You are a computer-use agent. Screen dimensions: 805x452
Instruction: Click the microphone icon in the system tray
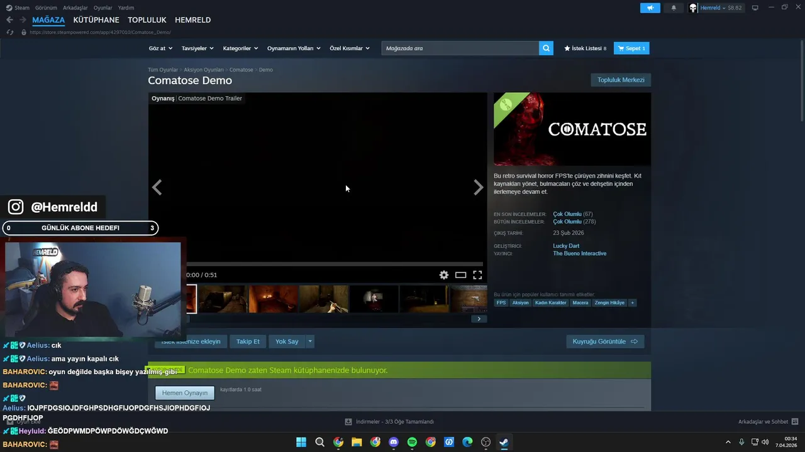pyautogui.click(x=741, y=442)
